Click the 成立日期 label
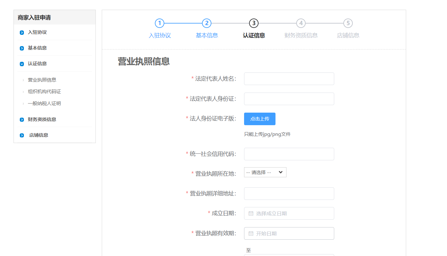This screenshot has width=447, height=256. tap(224, 213)
